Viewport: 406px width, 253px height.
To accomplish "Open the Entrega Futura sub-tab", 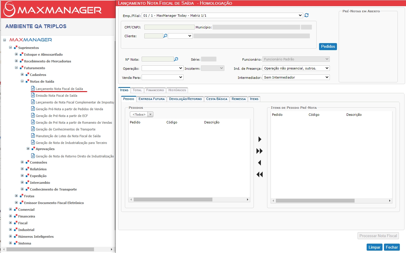I will pos(152,99).
